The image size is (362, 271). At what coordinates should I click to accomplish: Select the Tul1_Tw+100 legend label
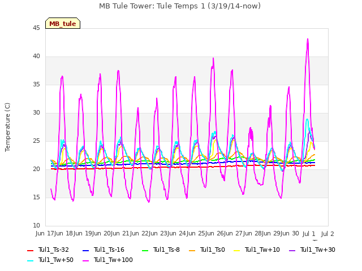click(x=113, y=260)
